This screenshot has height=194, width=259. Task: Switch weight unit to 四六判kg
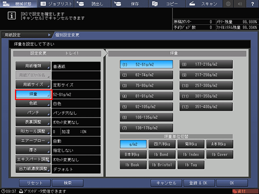[x=162, y=144]
